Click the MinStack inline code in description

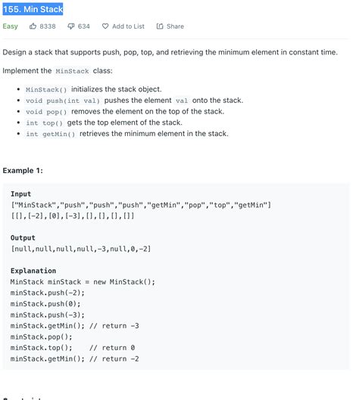pos(72,71)
